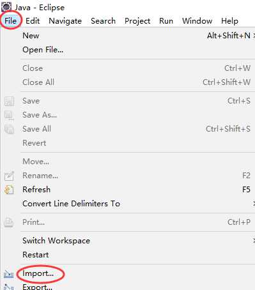Image resolution: width=255 pixels, height=290 pixels.
Task: Click the Export icon at menu bottom
Action: coord(9,287)
